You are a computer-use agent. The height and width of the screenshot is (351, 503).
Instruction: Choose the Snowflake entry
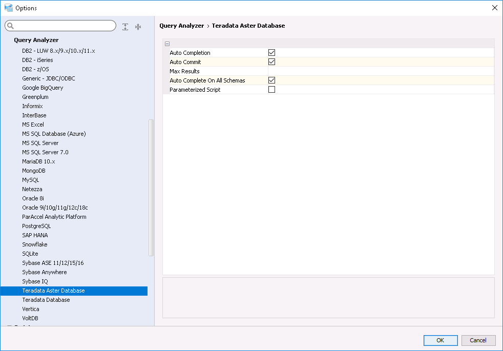point(35,244)
